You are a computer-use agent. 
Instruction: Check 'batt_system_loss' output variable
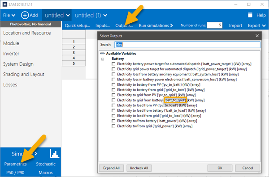[113, 74]
